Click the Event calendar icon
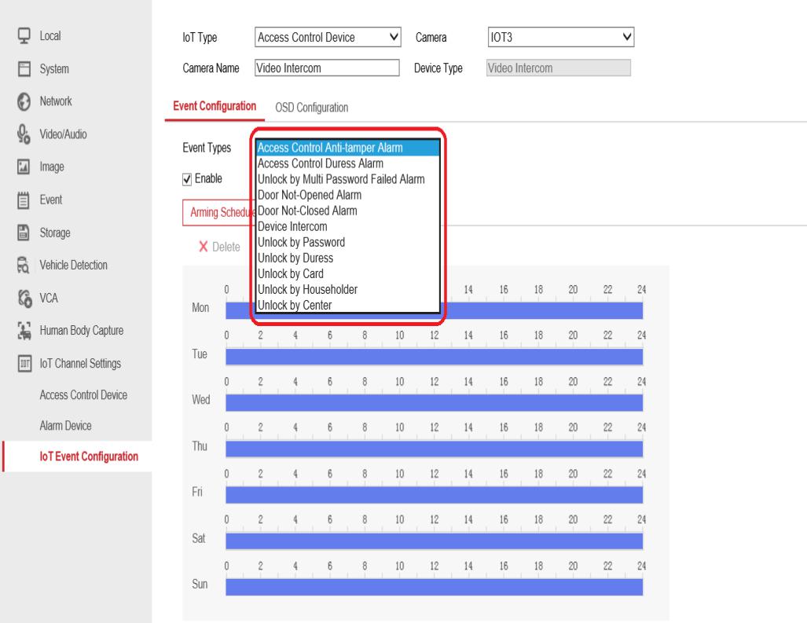Viewport: 807px width, 623px height. pyautogui.click(x=24, y=200)
